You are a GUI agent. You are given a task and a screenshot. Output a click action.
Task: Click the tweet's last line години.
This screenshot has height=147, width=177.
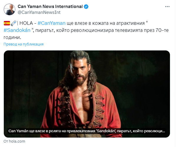pos(12,37)
